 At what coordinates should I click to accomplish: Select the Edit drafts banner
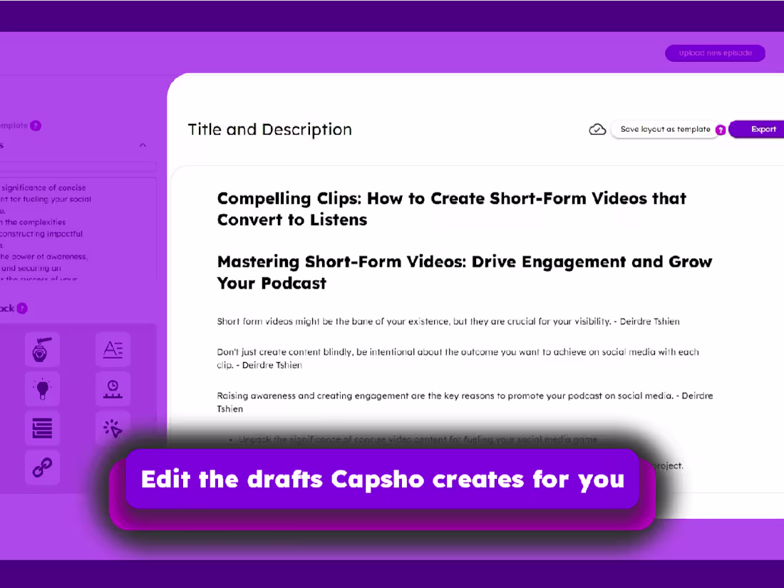coord(383,480)
